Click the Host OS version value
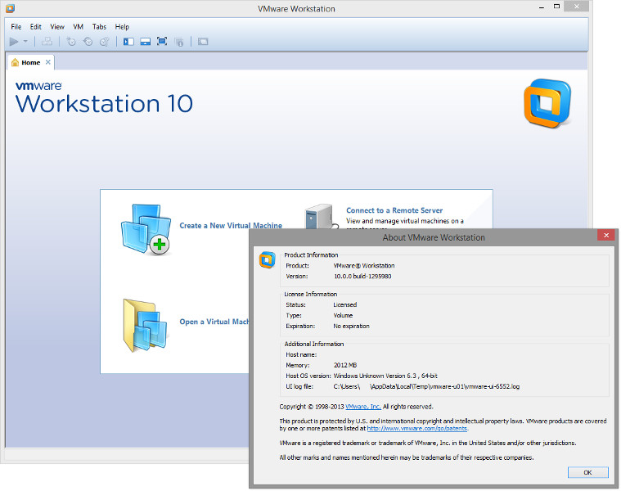This screenshot has width=621, height=491. [385, 376]
